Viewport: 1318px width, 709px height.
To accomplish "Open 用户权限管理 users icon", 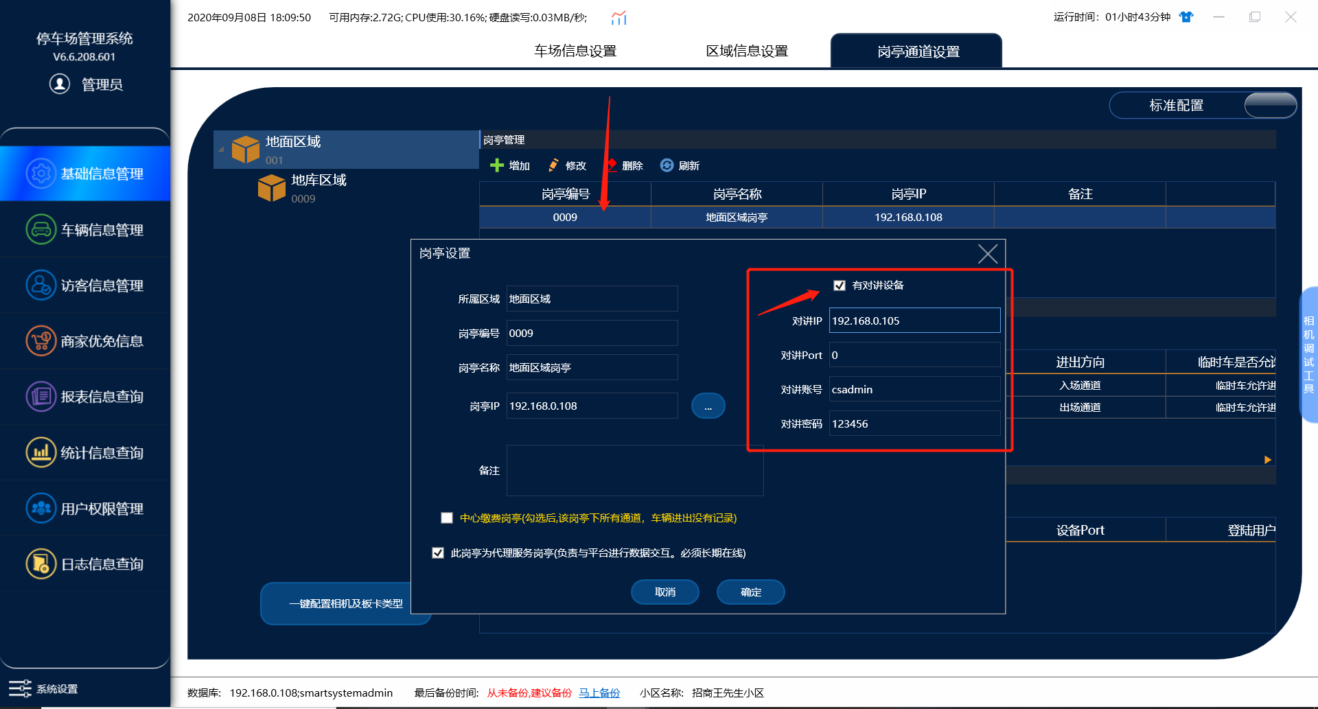I will pyautogui.click(x=41, y=508).
